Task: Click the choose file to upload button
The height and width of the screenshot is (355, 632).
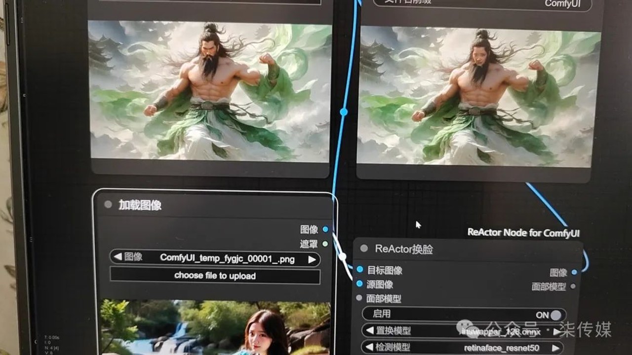Action: coord(215,276)
